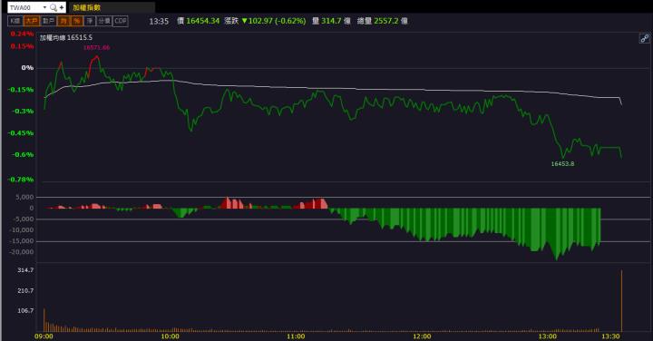Toggle the % percent scale button
Image resolution: width=653 pixels, height=341 pixels.
point(76,21)
